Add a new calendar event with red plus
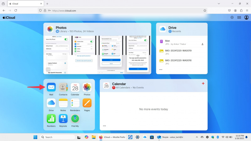The height and width of the screenshot is (141, 251). (x=203, y=83)
